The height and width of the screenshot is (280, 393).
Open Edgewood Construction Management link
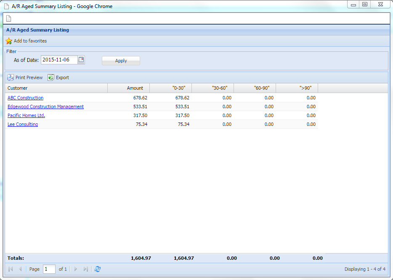point(45,107)
